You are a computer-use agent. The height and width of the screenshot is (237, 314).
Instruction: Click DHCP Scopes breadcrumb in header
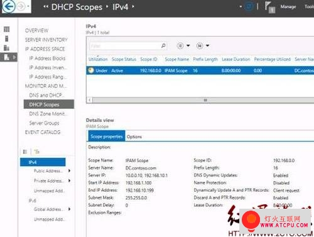click(77, 7)
